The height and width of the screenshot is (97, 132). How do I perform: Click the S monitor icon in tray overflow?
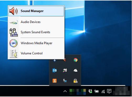click(65, 81)
